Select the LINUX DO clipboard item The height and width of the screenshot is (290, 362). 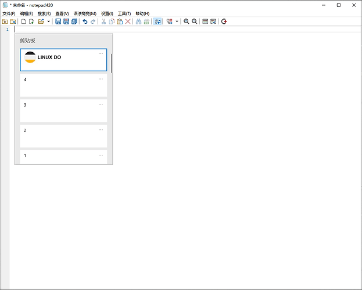(63, 60)
